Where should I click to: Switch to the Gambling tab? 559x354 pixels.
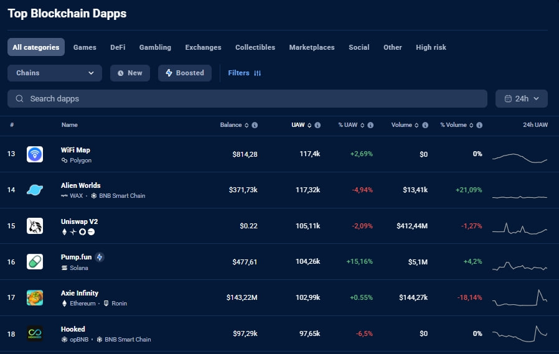[x=155, y=47]
